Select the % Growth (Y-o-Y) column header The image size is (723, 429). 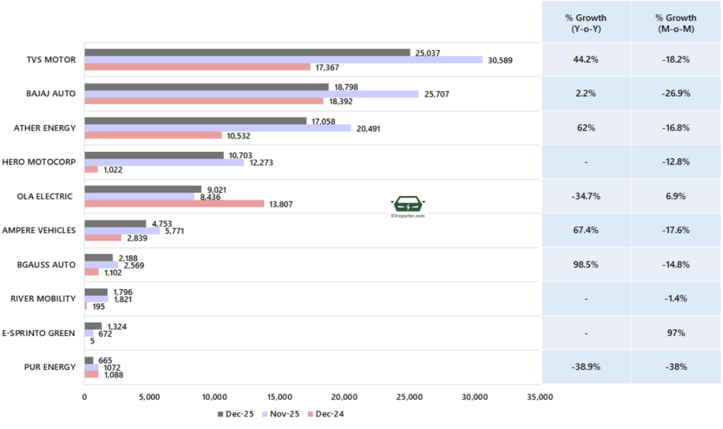tap(586, 23)
